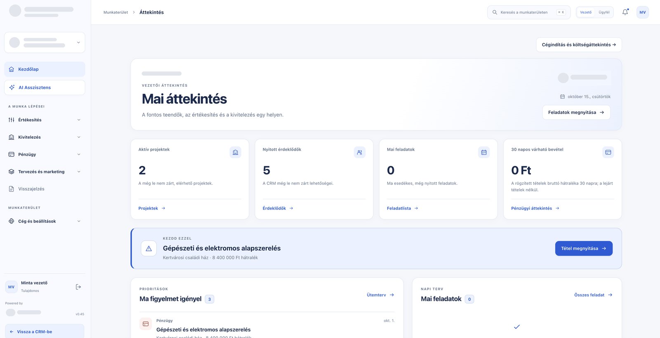Click the calendar icon on Mai feladatok card

pyautogui.click(x=484, y=152)
